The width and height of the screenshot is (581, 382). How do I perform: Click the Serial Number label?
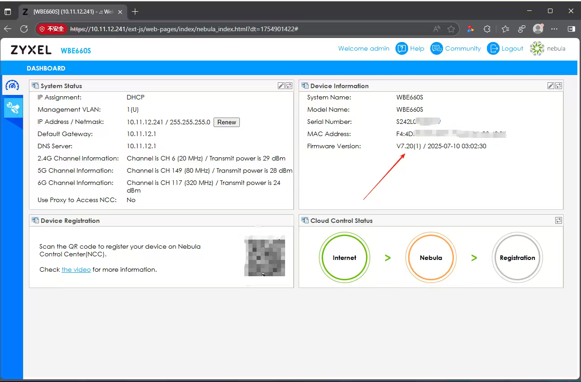[x=329, y=122]
